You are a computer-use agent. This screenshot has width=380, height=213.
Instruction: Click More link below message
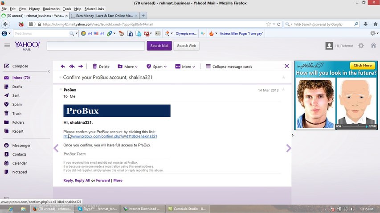(118, 180)
